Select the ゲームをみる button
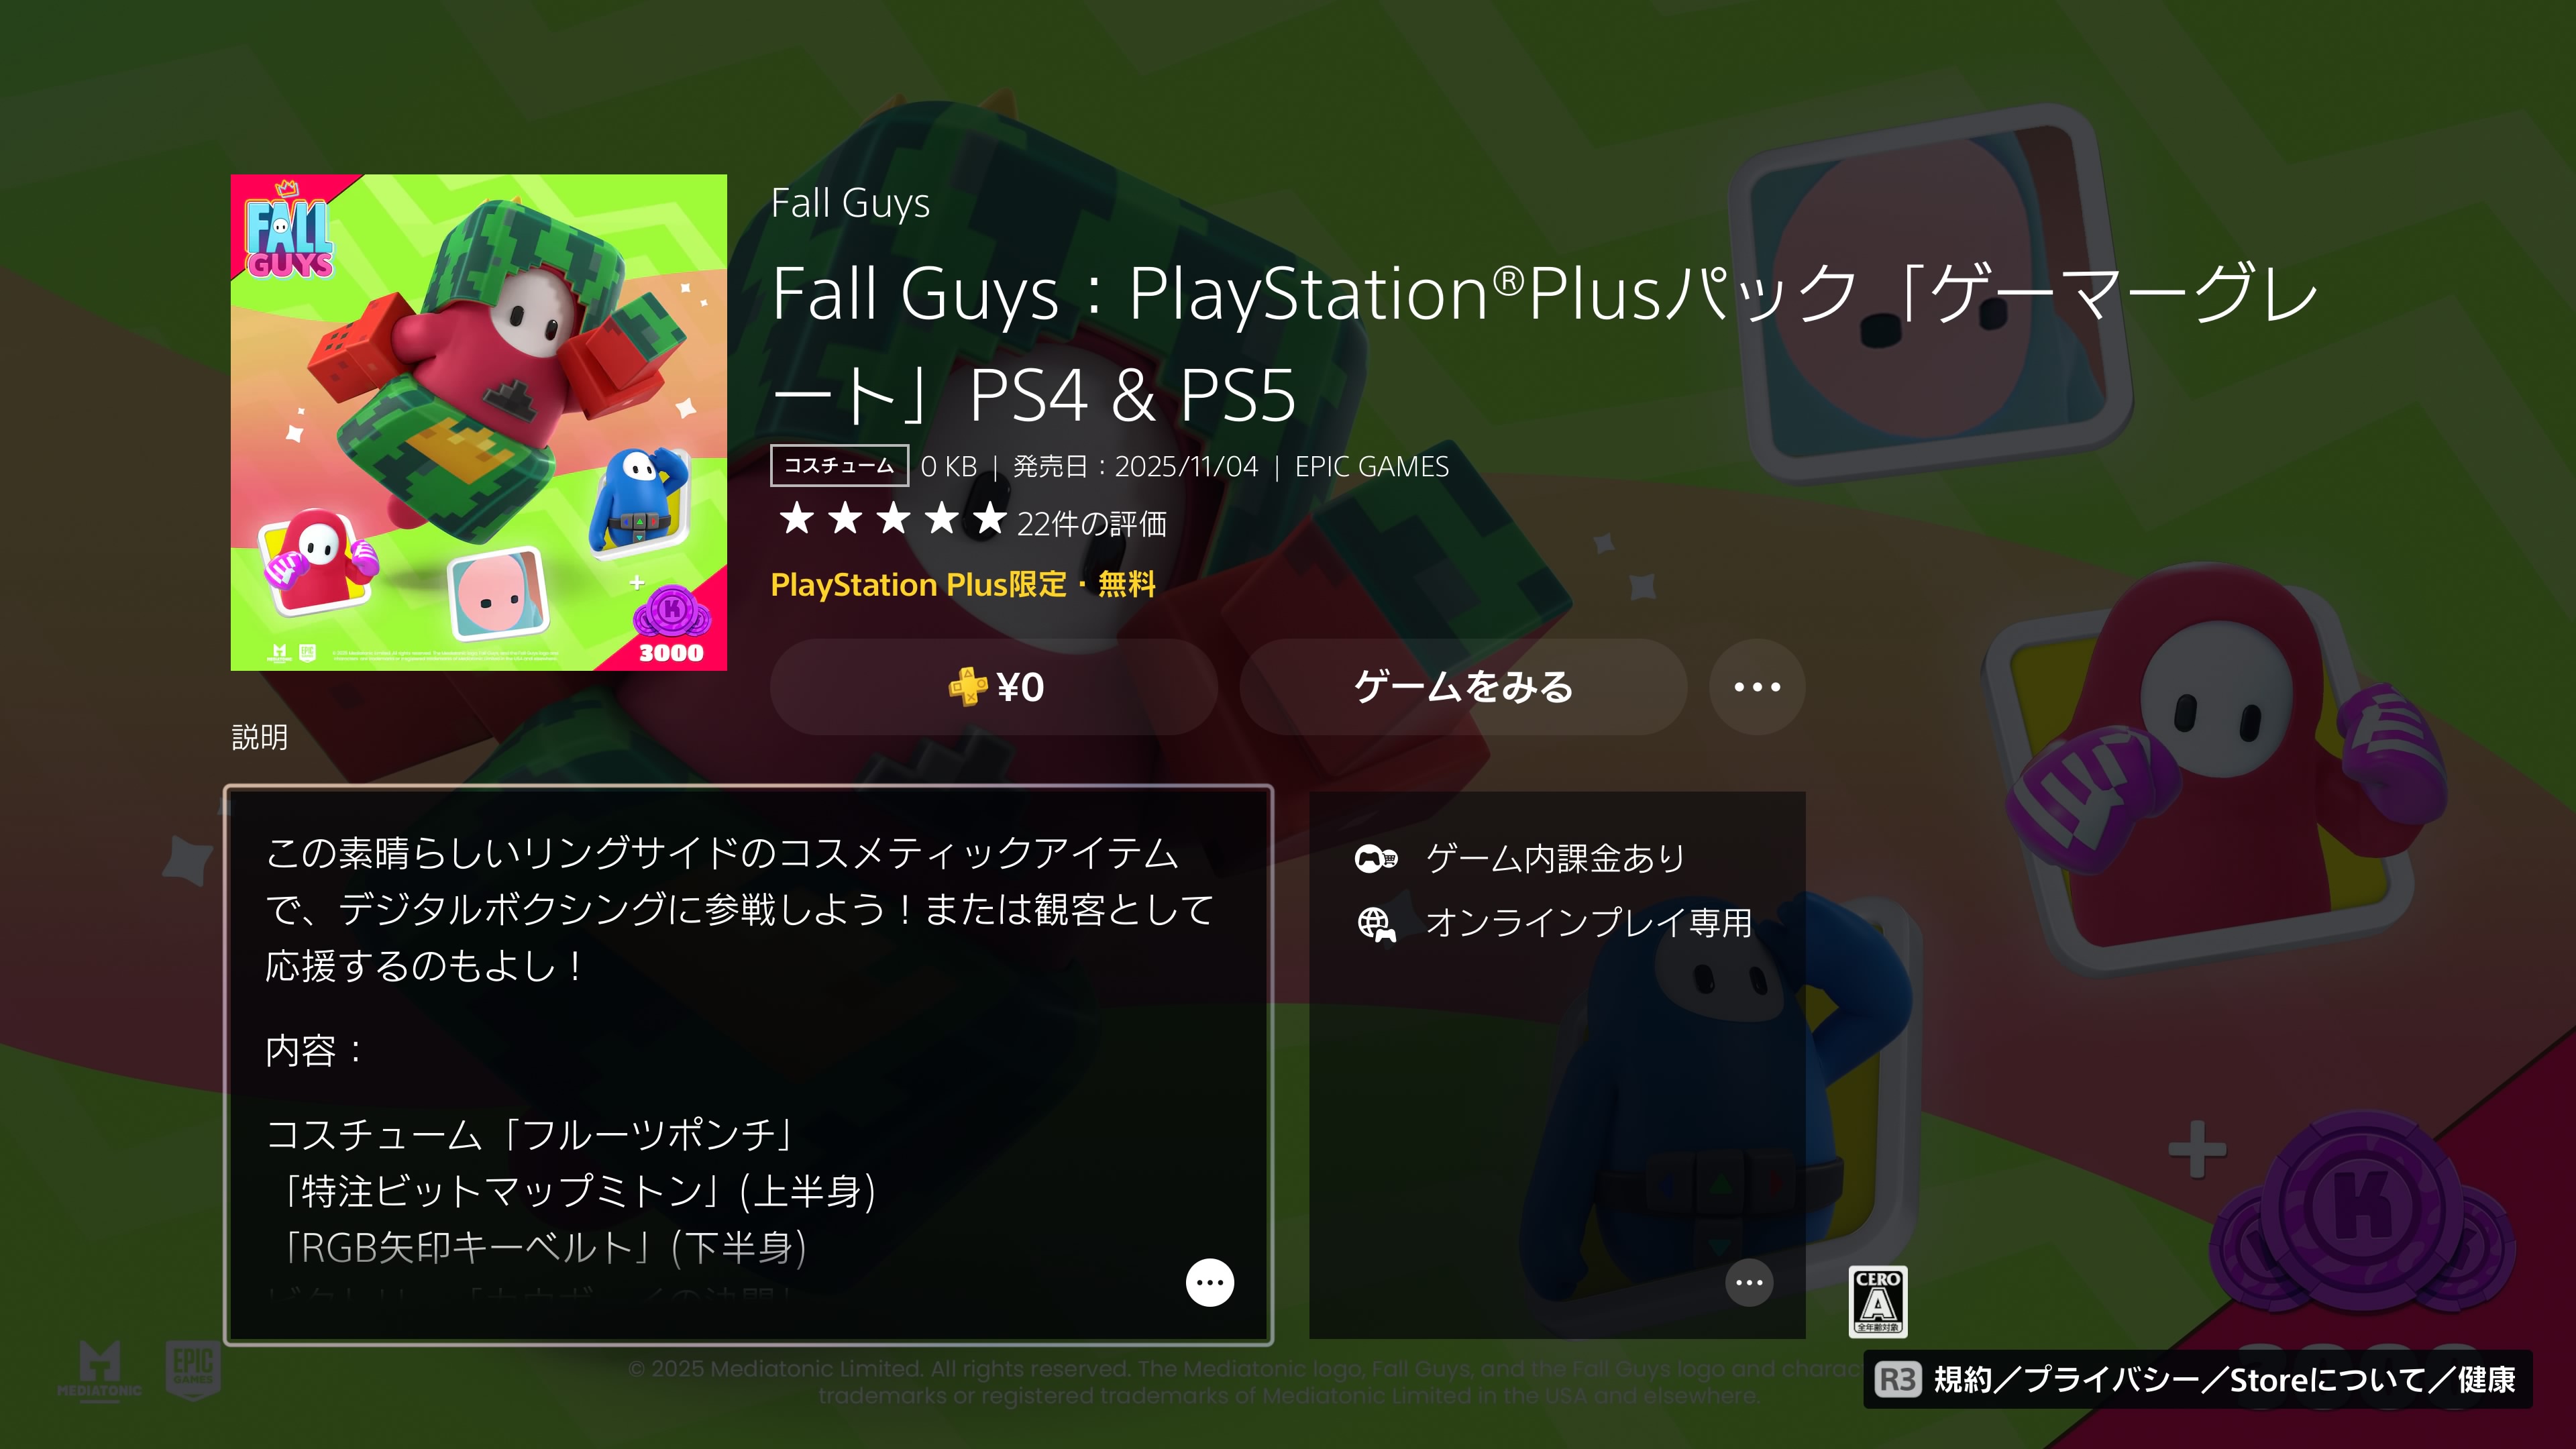The height and width of the screenshot is (1449, 2576). [1463, 687]
